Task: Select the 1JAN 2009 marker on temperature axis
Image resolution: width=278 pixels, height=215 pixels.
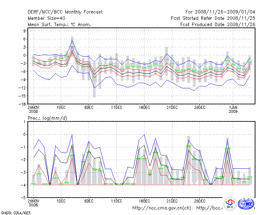Action: click(234, 109)
